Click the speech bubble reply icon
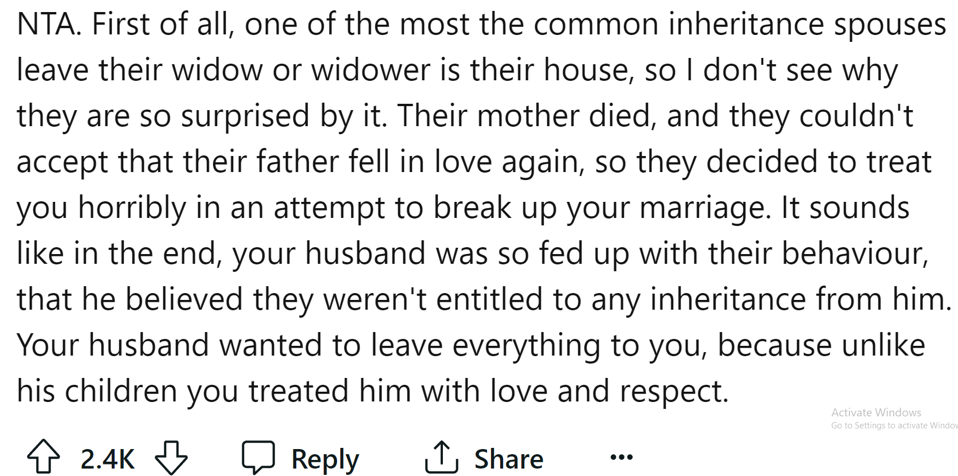 point(258,457)
